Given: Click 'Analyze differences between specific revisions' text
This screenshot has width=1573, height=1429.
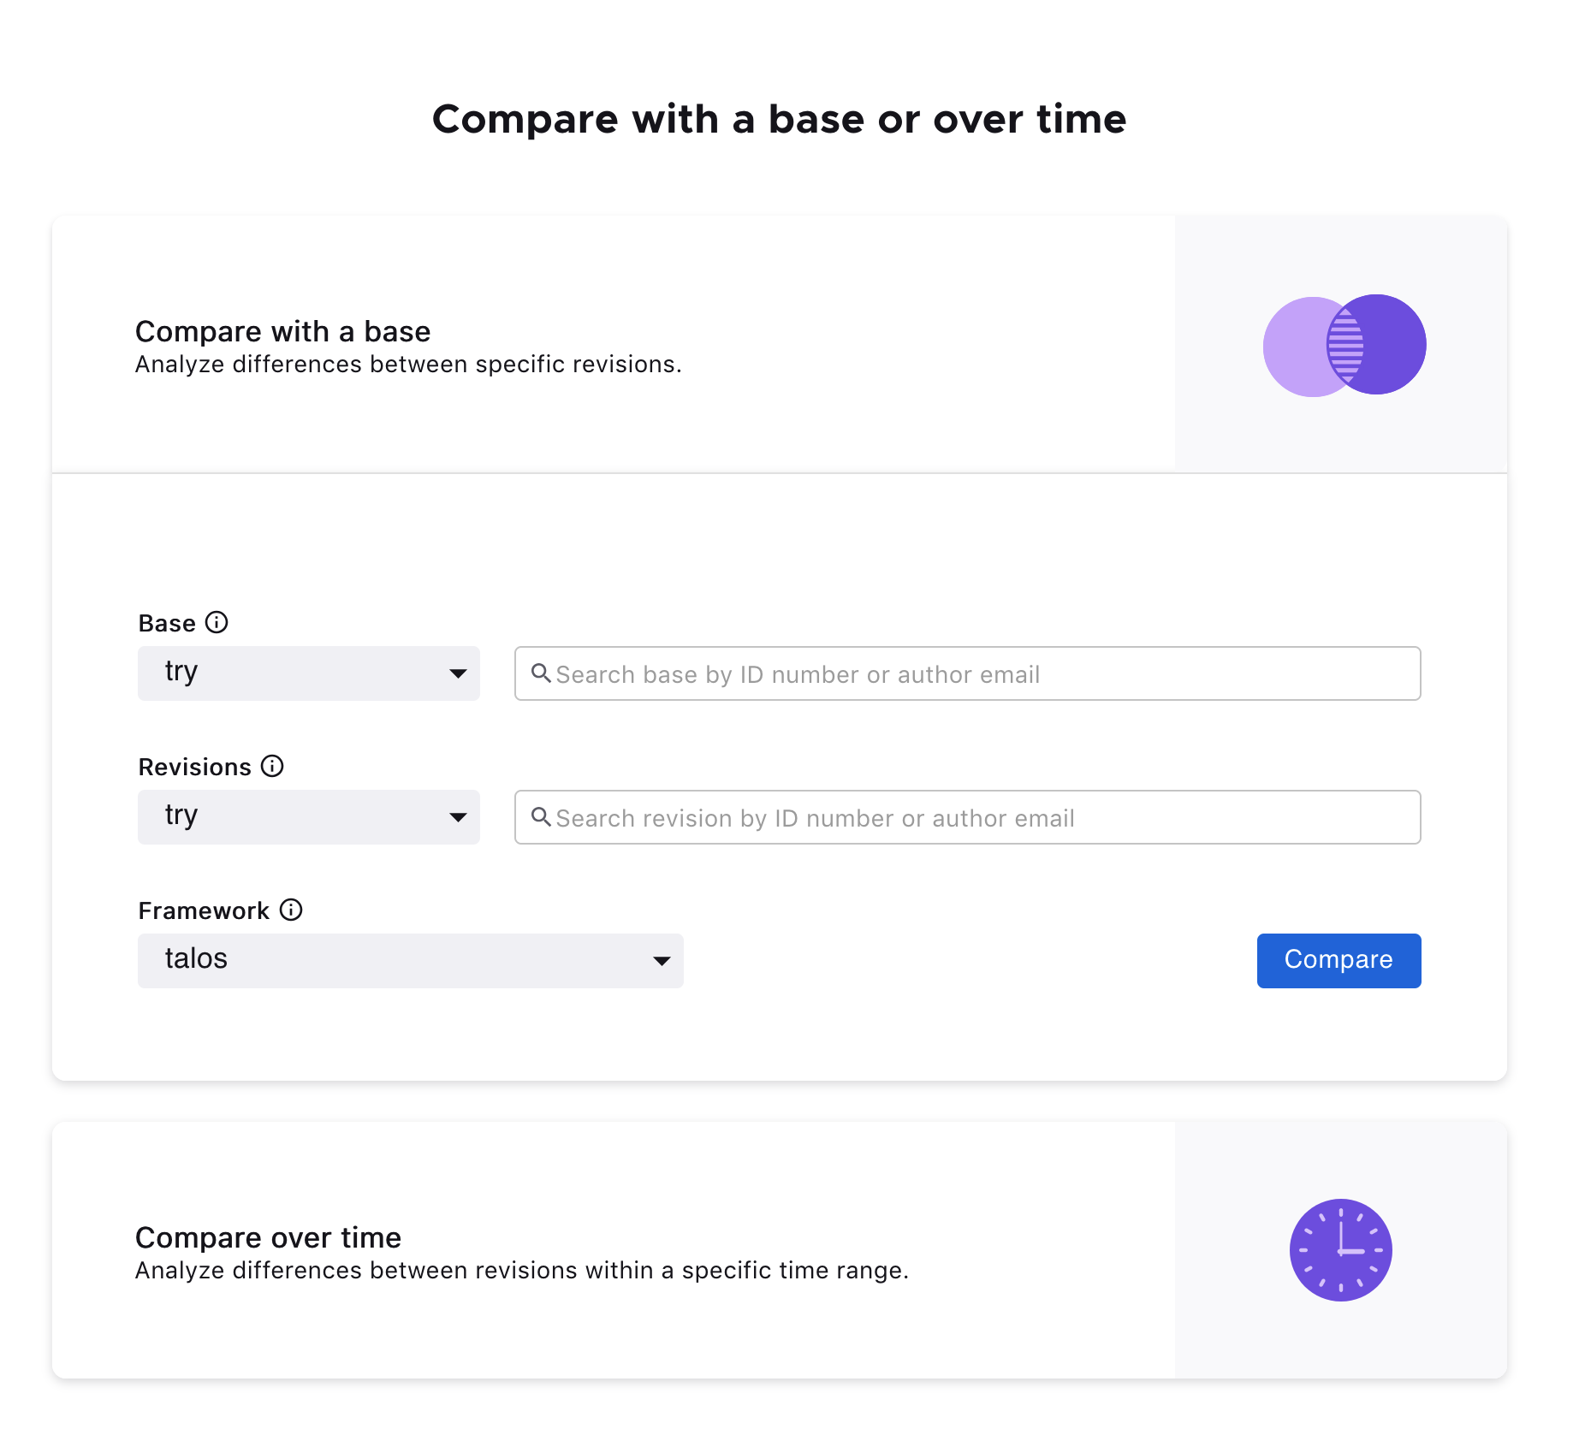Looking at the screenshot, I should [408, 365].
